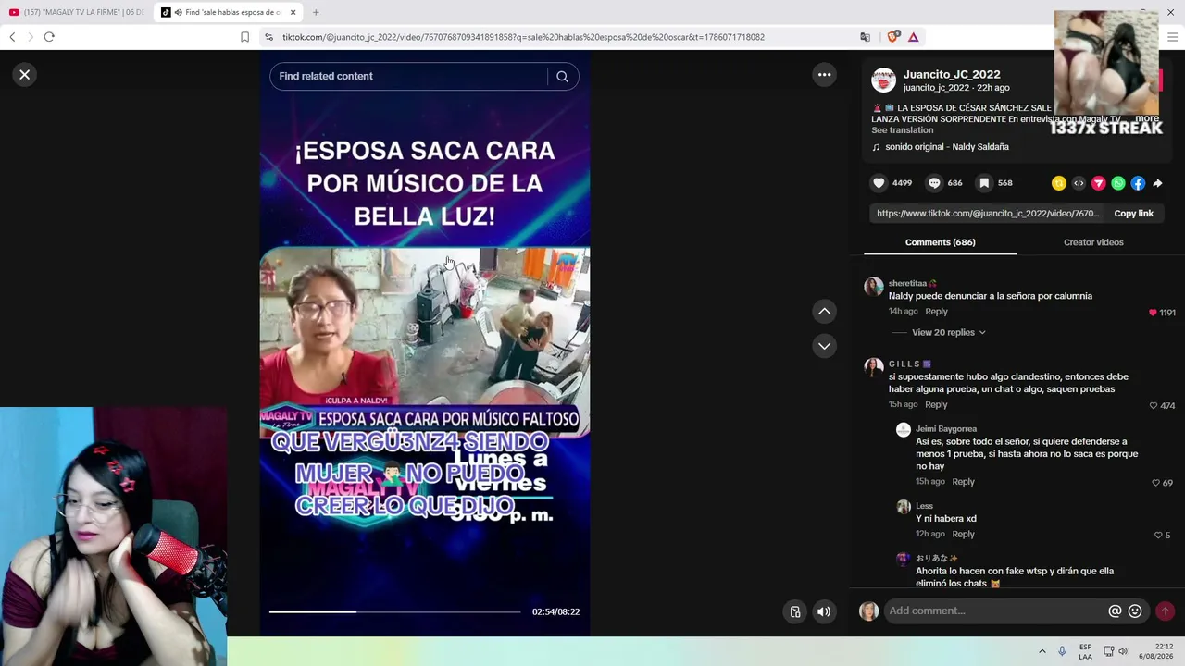Focus the Add comment field
The height and width of the screenshot is (666, 1185).
pos(995,611)
